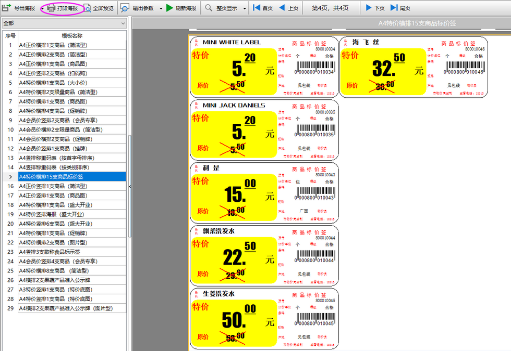This screenshot has height=351, width=511.
Task: Expand the 整页显示 zoom dropdown arrow
Action: [x=245, y=8]
